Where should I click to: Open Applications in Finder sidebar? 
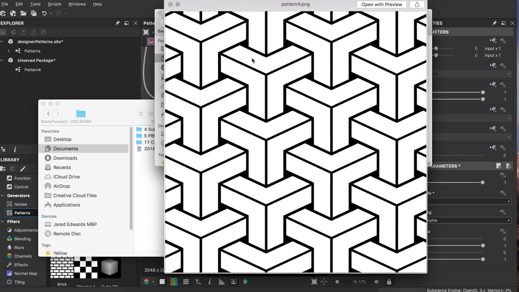[x=66, y=205]
